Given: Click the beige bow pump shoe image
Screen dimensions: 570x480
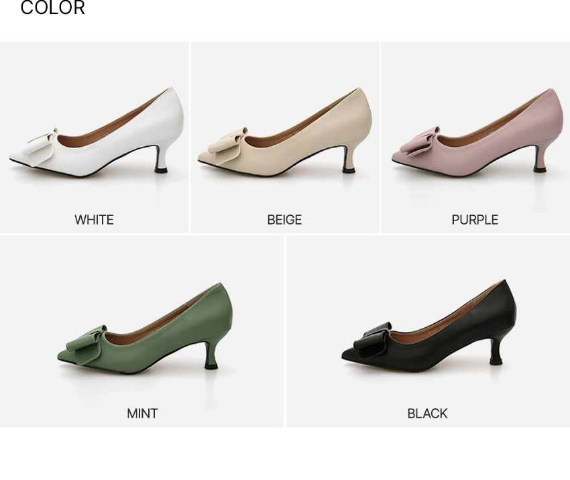Looking at the screenshot, I should tap(284, 132).
